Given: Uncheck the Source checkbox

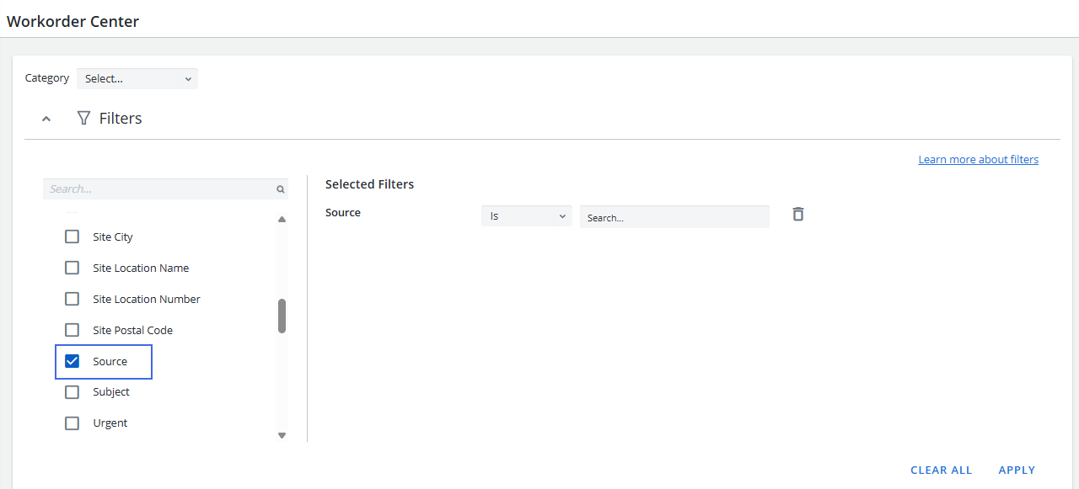Looking at the screenshot, I should click(72, 361).
